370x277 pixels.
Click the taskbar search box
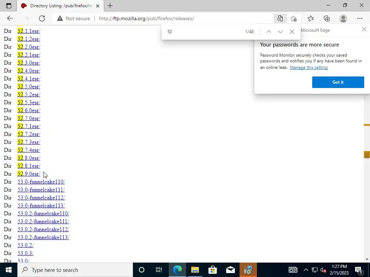[75, 270]
